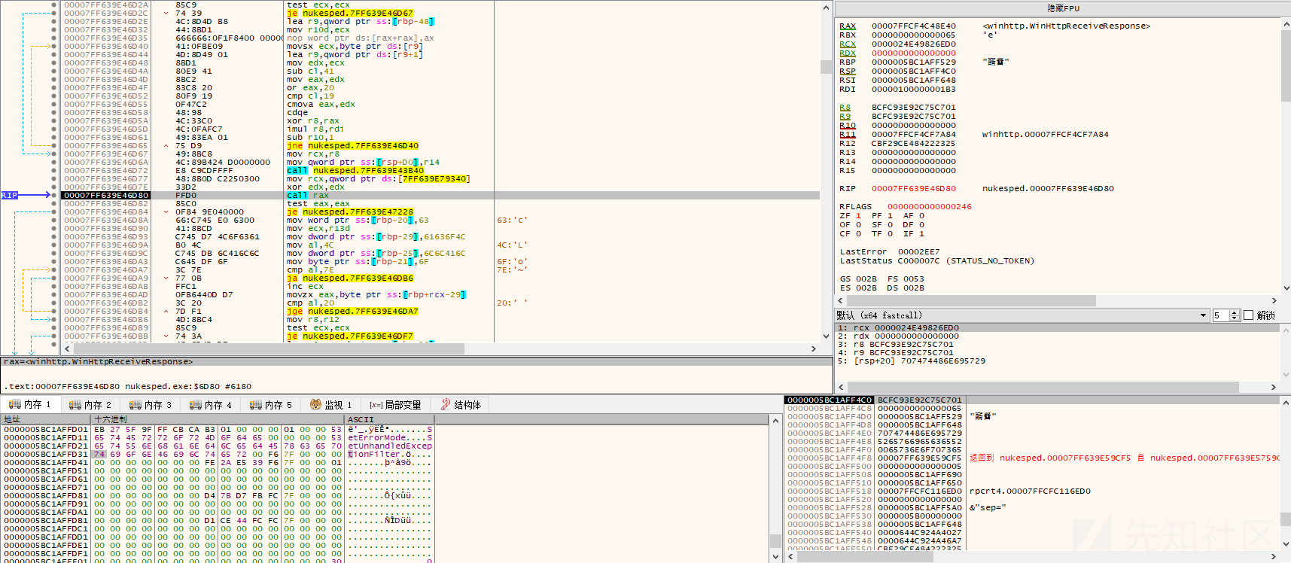This screenshot has width=1291, height=563.
Task: Click the ASCII column header in dump
Action: point(390,419)
